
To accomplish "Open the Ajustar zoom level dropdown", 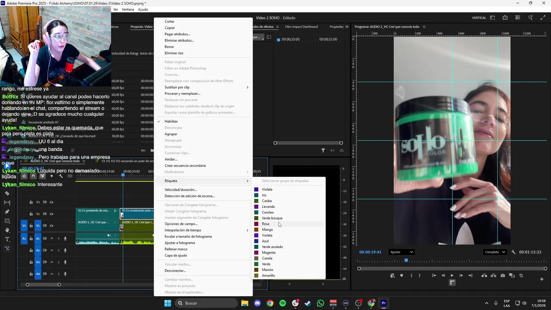I will [401, 252].
